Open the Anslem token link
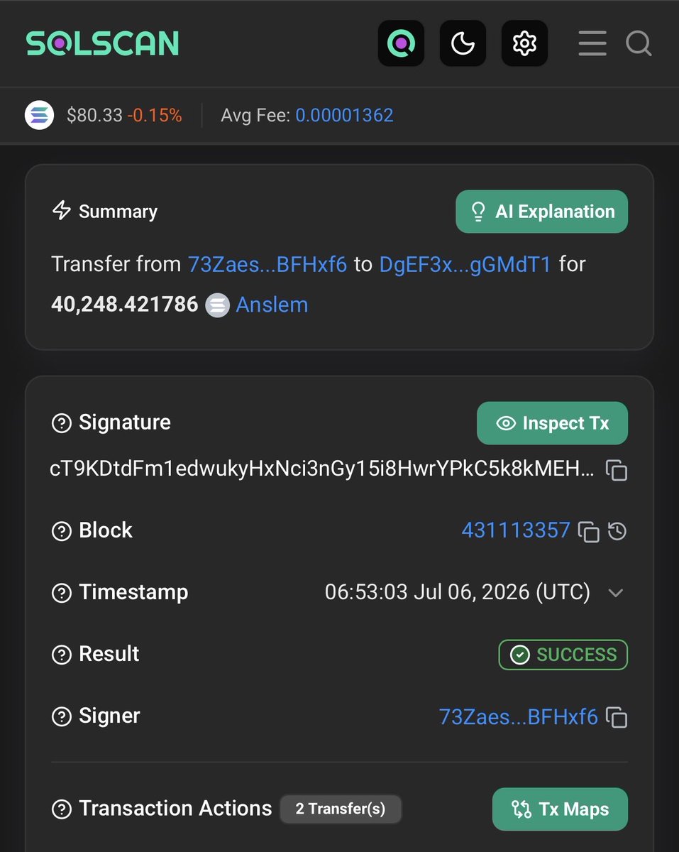This screenshot has height=852, width=679. coord(272,305)
